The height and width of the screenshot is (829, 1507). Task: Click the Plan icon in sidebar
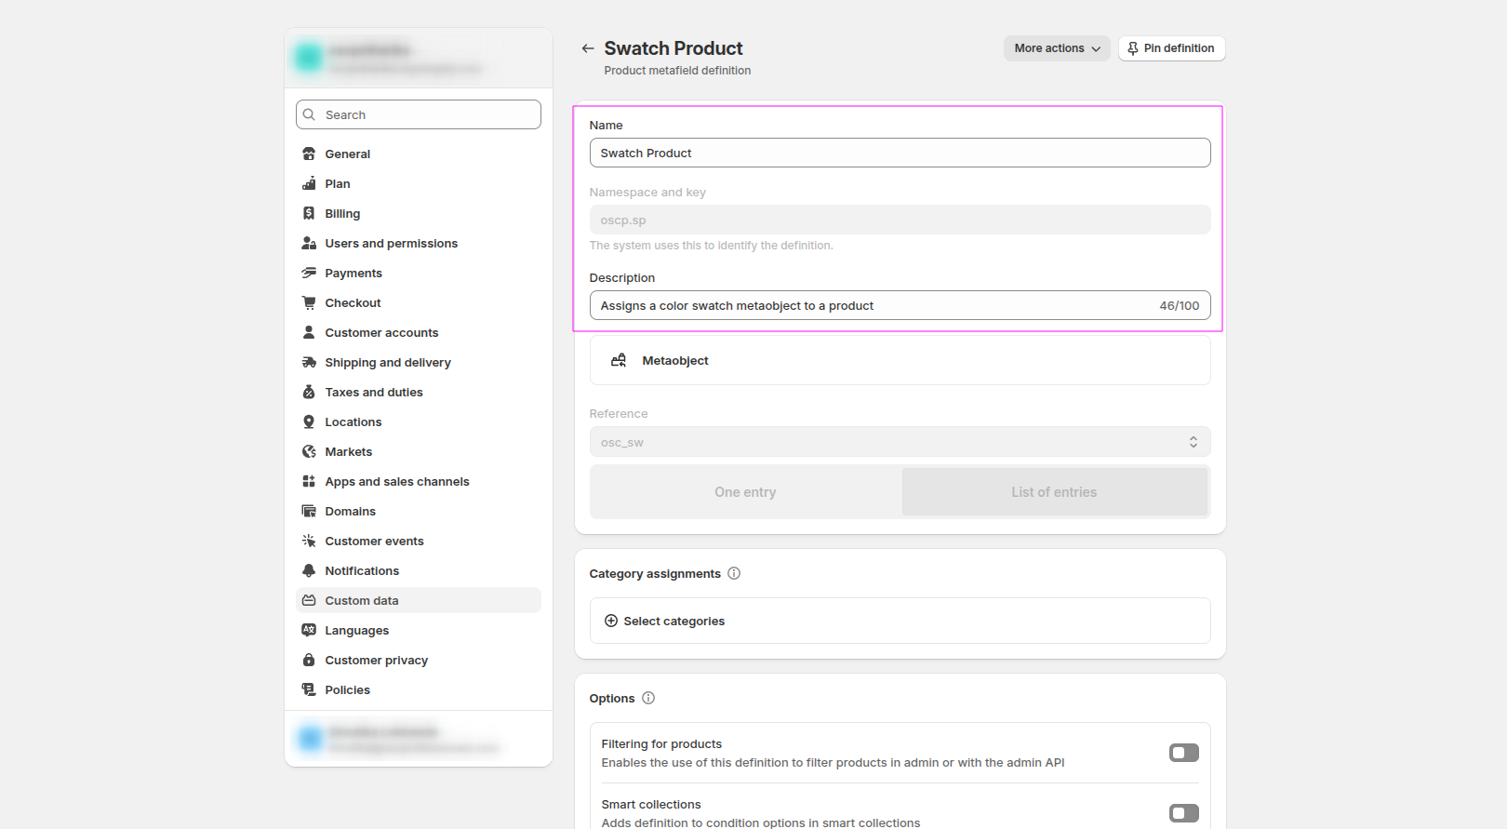coord(309,183)
